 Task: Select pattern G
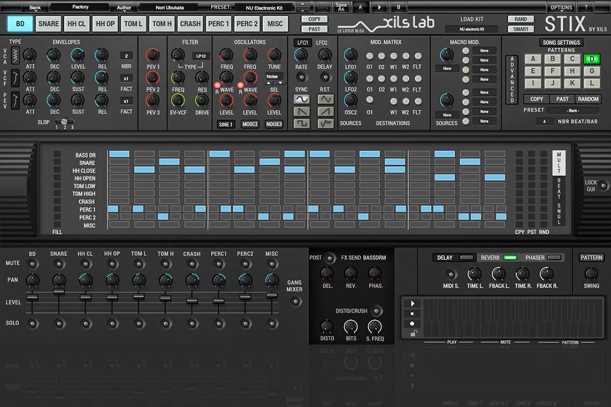(592, 71)
